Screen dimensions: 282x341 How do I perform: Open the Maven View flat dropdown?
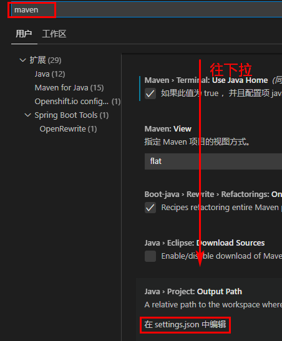[213, 161]
